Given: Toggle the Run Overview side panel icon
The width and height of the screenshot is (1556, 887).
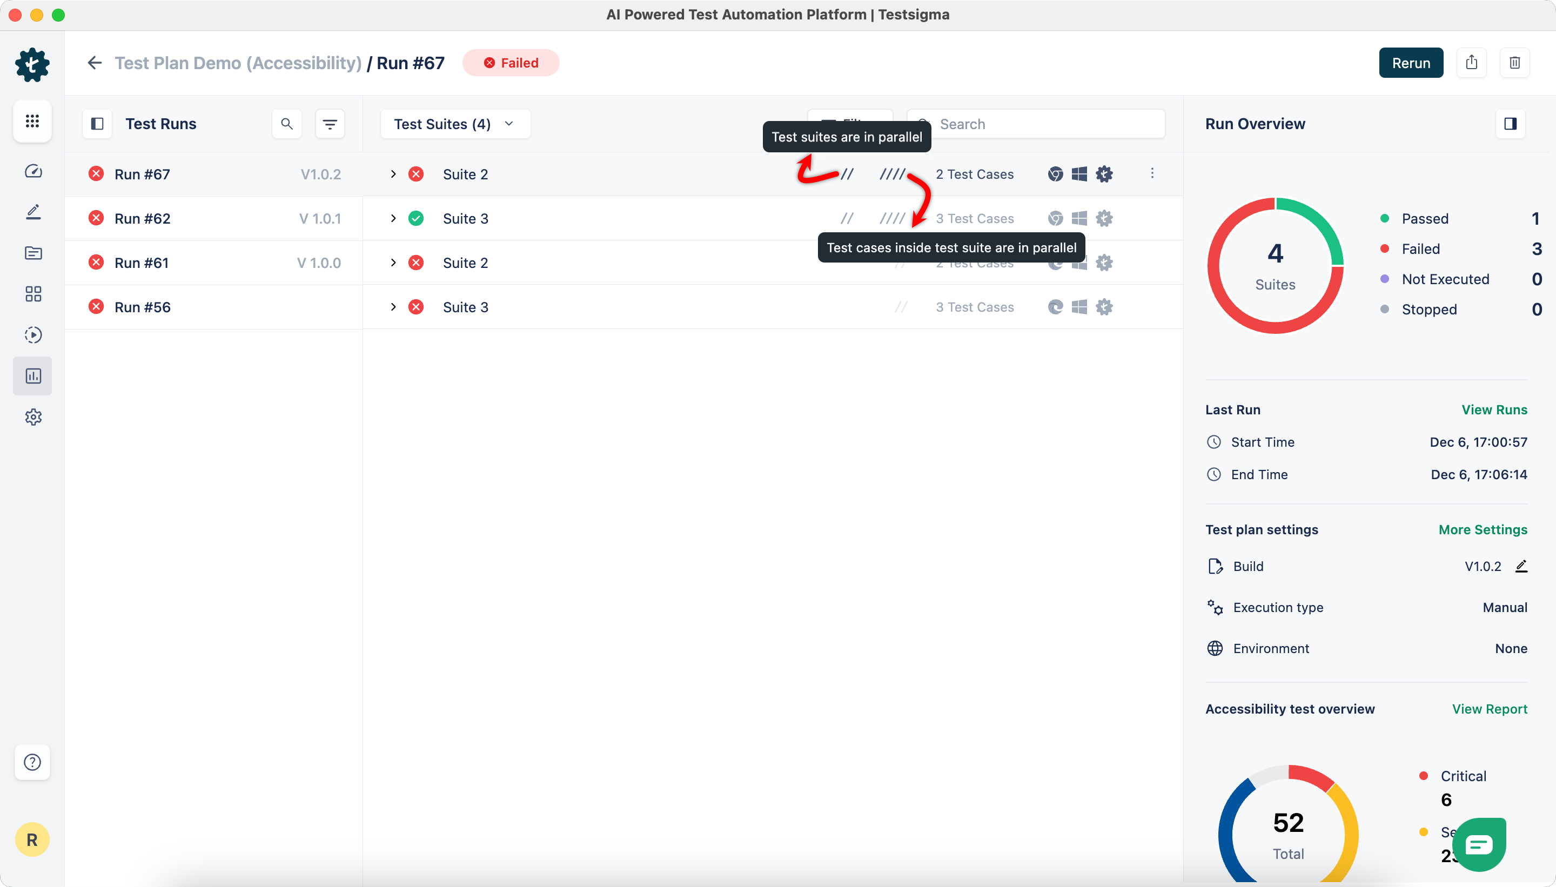Looking at the screenshot, I should [1512, 124].
